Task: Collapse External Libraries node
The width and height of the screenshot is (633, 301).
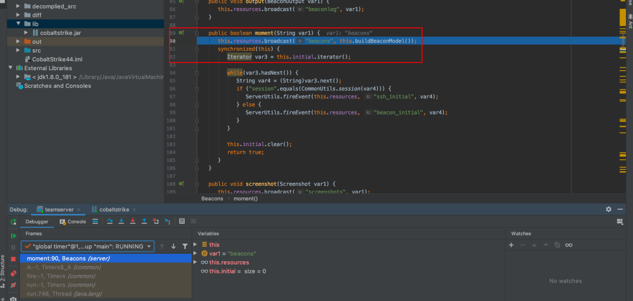Action: click(x=11, y=68)
